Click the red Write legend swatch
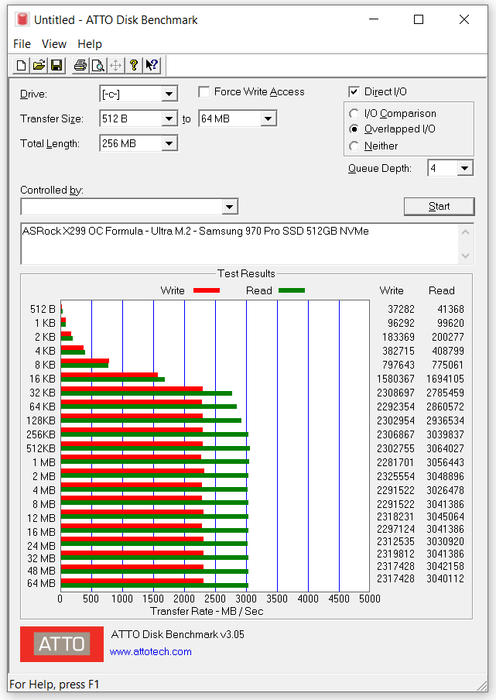This screenshot has height=700, width=496. (207, 290)
